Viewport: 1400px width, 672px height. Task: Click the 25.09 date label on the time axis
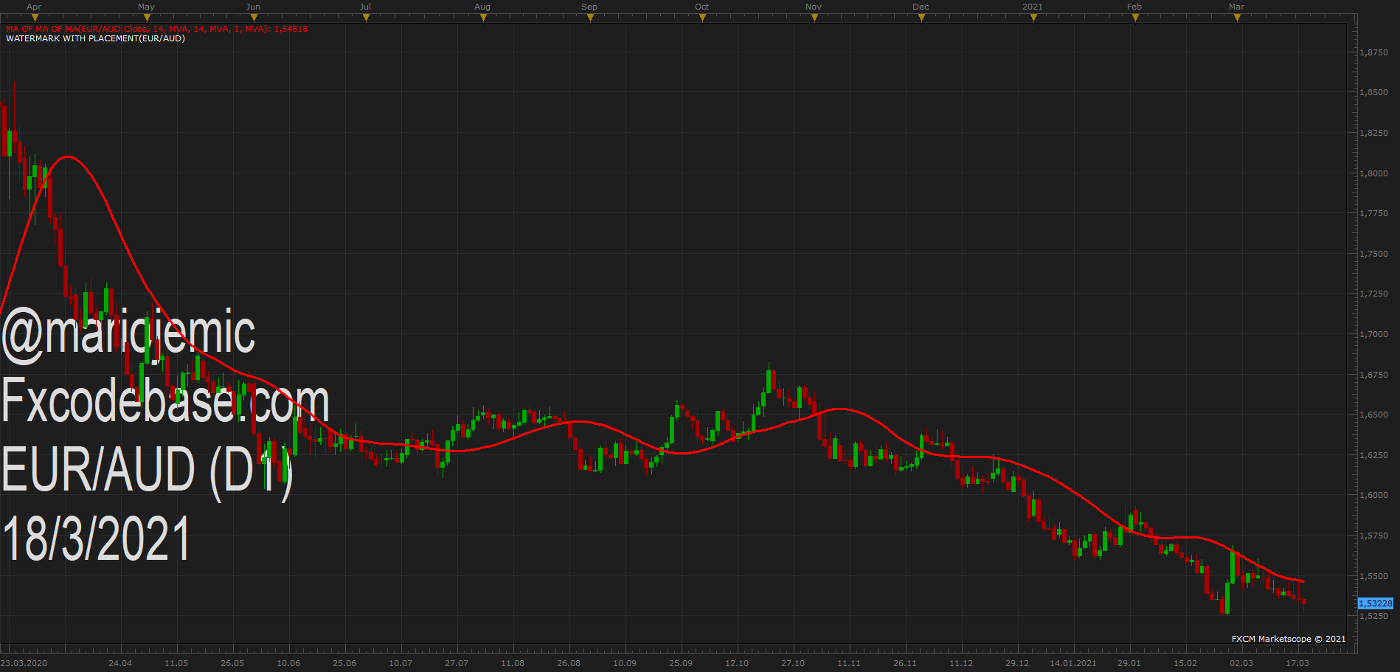(x=681, y=663)
